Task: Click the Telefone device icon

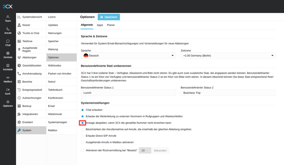Action: pos(19,41)
